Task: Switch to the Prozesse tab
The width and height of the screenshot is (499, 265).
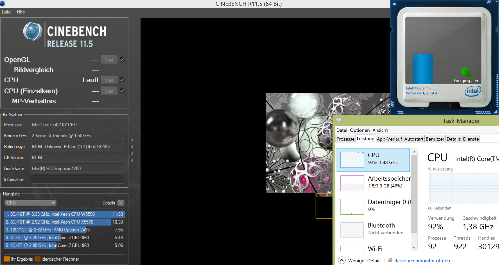Action: tap(345, 139)
